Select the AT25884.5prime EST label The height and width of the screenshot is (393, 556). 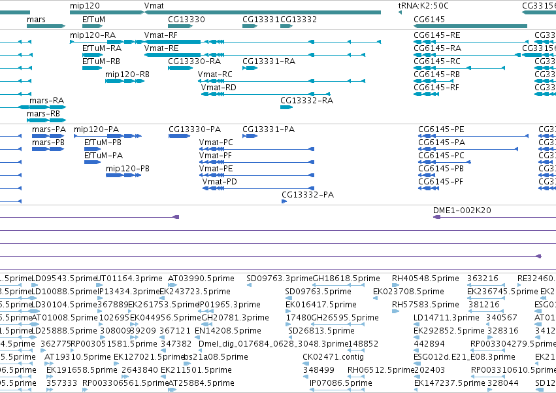(x=201, y=383)
